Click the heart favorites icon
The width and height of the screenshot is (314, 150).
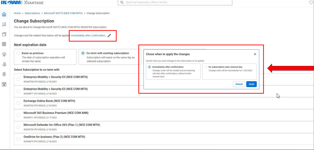click(311, 2)
